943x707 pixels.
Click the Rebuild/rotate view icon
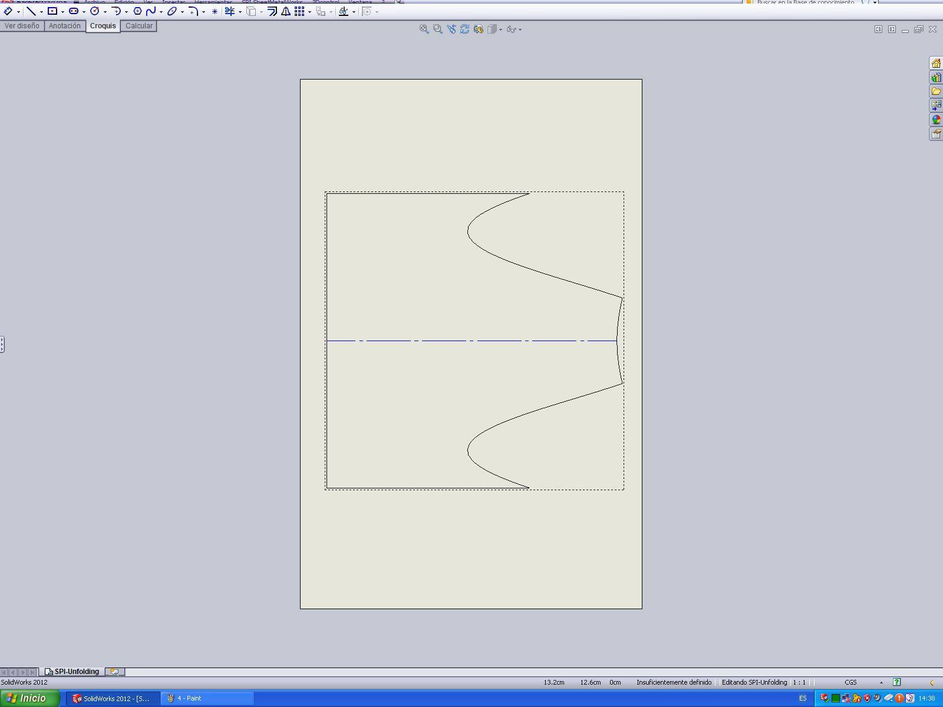(465, 29)
